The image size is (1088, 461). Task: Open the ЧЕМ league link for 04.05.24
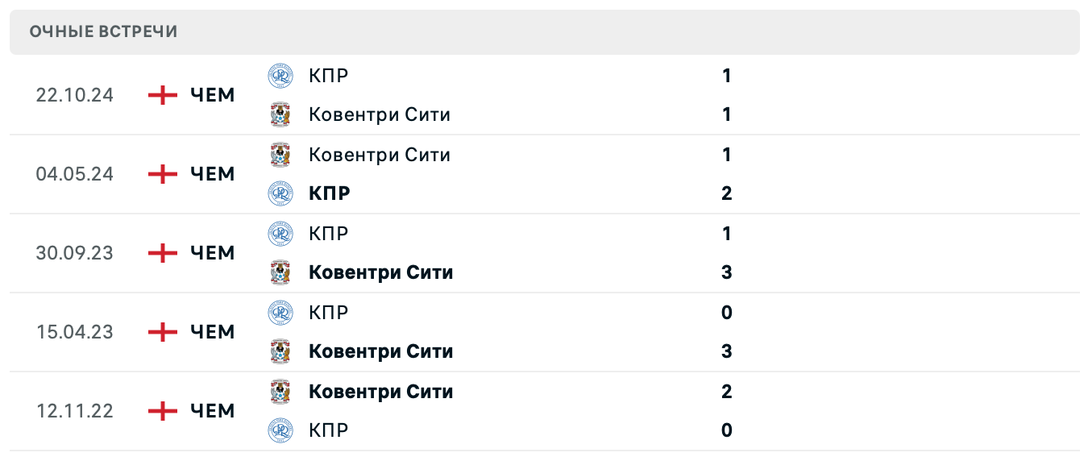tap(213, 174)
